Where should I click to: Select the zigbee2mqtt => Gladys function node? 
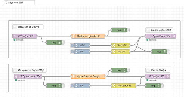click(x=88, y=76)
